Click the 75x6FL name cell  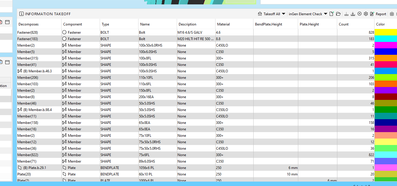point(158,155)
